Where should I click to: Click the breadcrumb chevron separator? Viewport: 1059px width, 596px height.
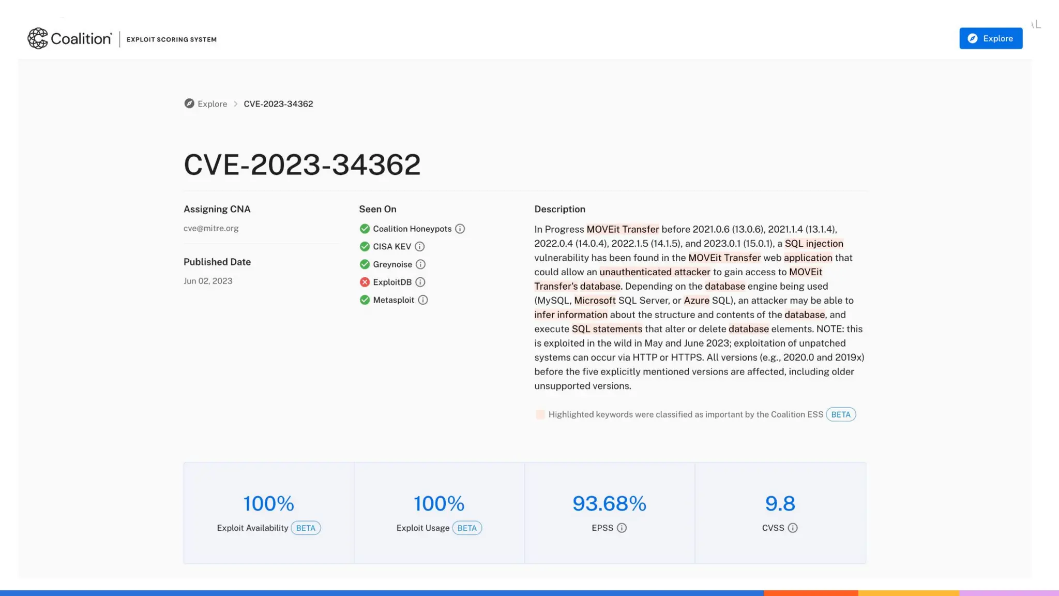pyautogui.click(x=235, y=104)
